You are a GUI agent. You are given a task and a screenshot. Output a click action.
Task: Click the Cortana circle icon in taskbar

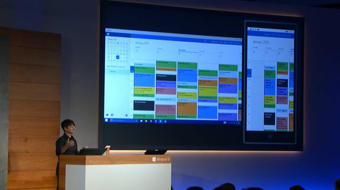click(x=112, y=120)
